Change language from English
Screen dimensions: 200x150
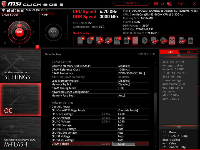click(182, 3)
